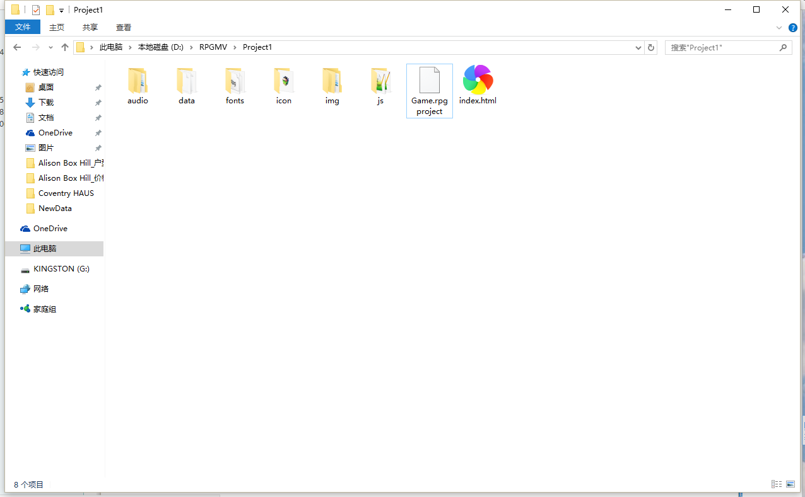
Task: Open the Coventry HAUS pinned folder
Action: coord(60,193)
